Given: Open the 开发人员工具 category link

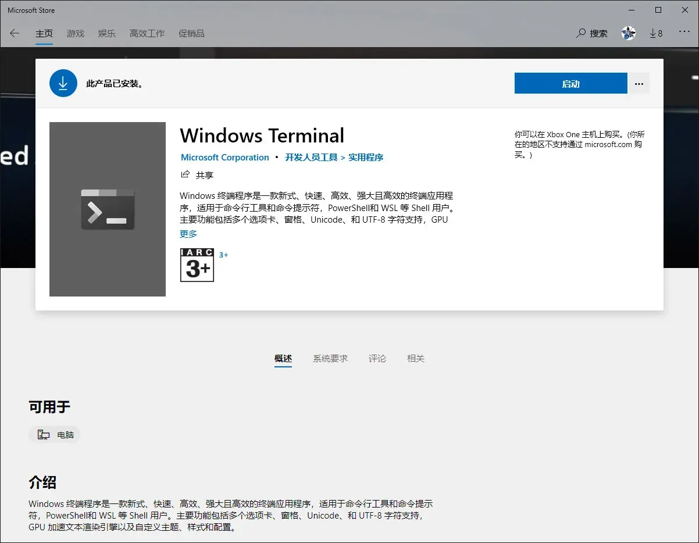Looking at the screenshot, I should point(311,157).
